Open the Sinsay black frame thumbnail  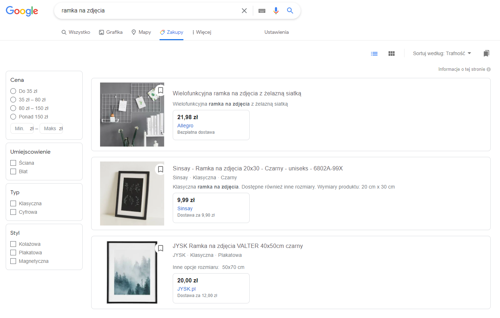coord(132,194)
